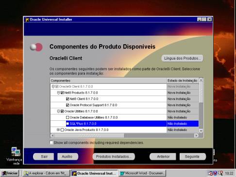Click the Estado da Instalação column header
236x177 pixels.
click(x=183, y=80)
